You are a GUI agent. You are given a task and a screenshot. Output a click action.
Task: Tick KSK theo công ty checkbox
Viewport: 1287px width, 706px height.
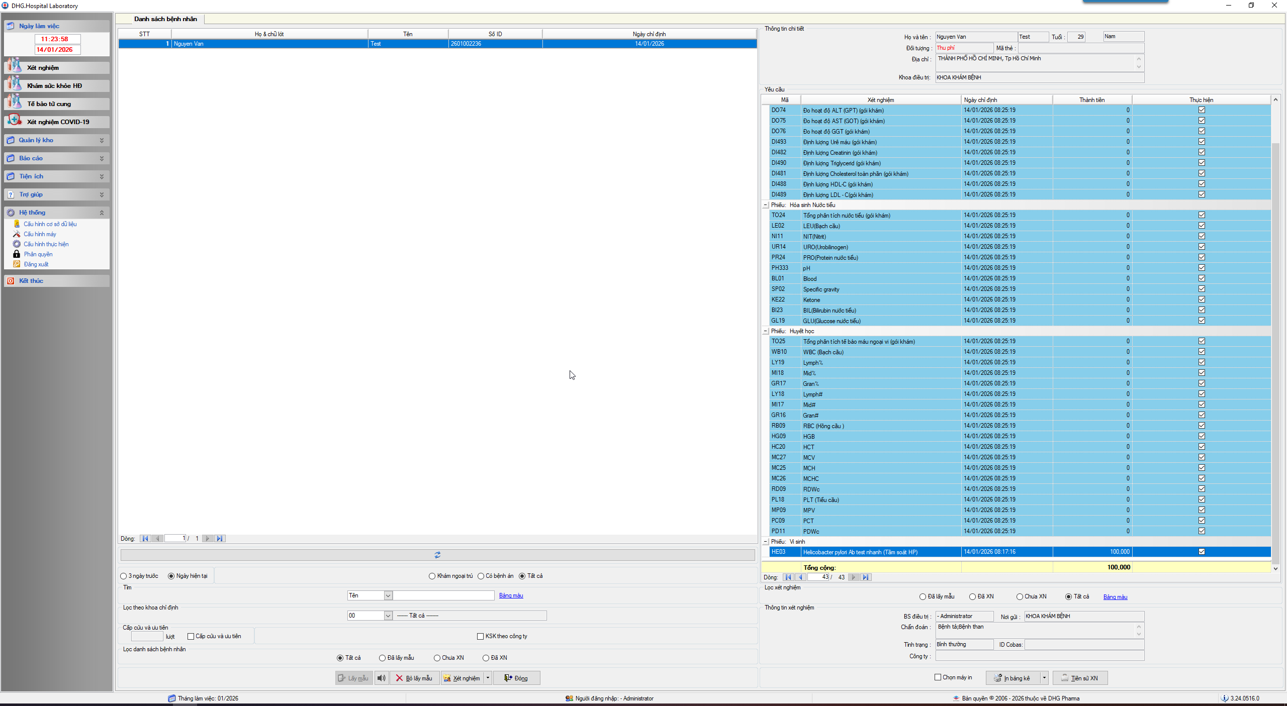pyautogui.click(x=481, y=636)
